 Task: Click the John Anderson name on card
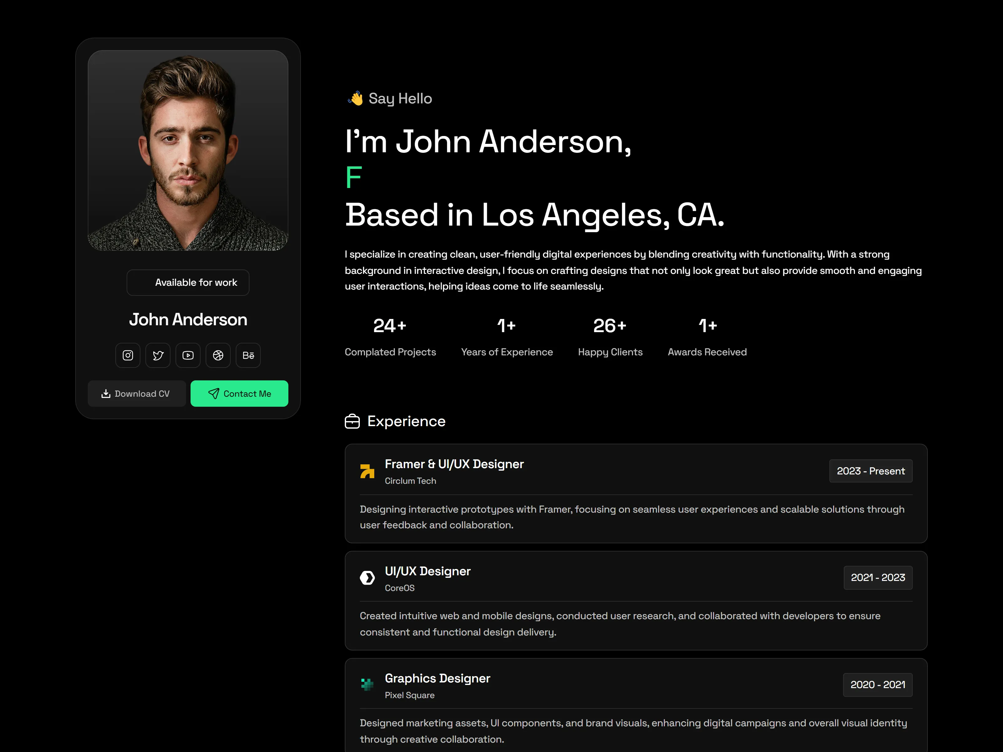tap(188, 320)
